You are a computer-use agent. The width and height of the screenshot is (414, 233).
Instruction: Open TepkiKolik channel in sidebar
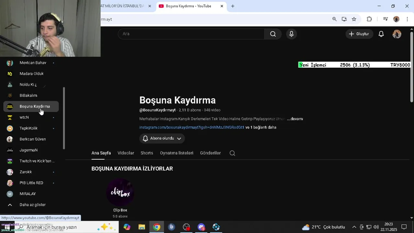tap(31, 128)
